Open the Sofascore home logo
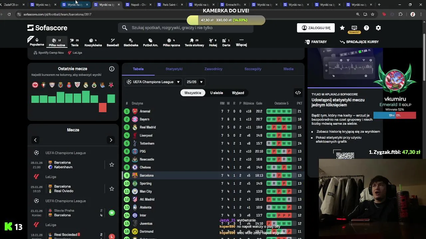This screenshot has height=239, width=426. pos(47,28)
